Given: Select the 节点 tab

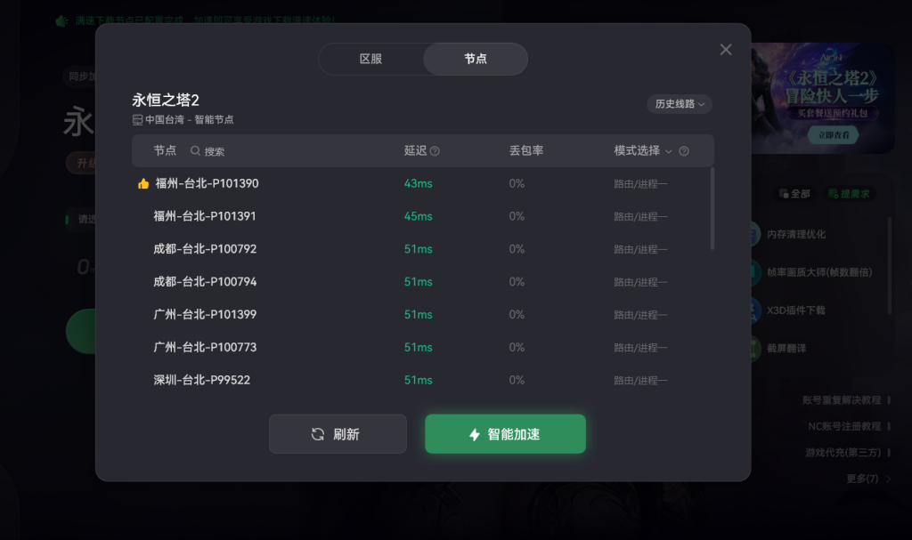Looking at the screenshot, I should pos(476,59).
